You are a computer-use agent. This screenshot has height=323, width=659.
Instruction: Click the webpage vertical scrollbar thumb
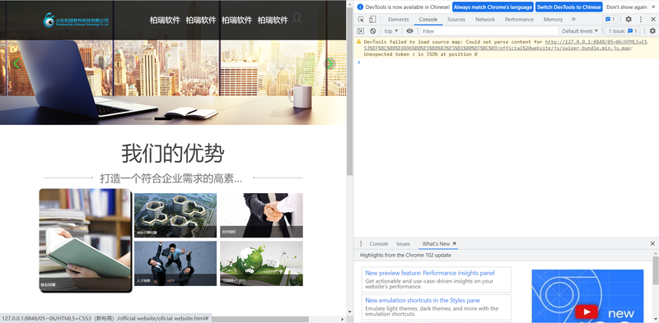(x=349, y=91)
